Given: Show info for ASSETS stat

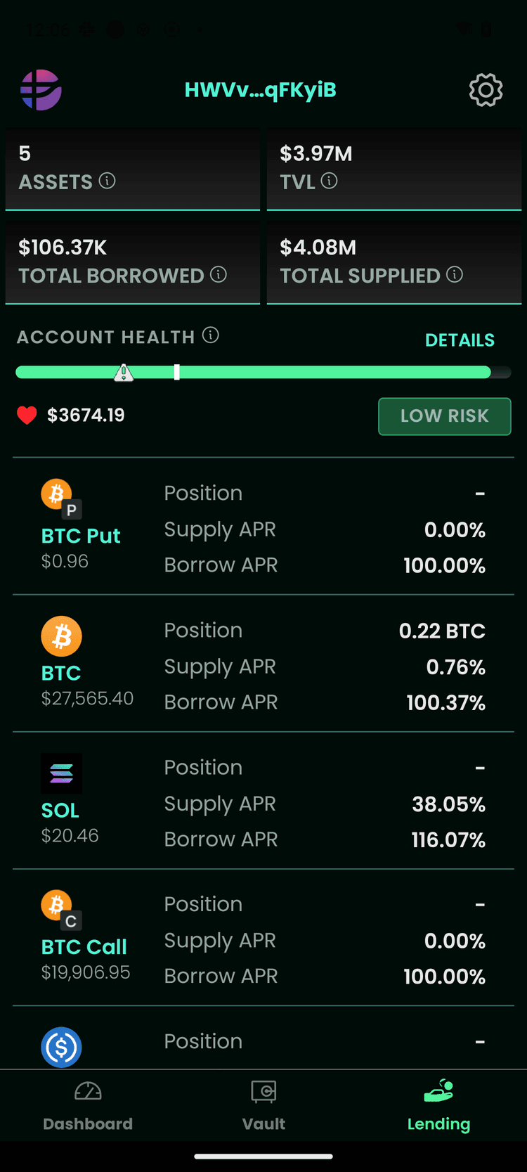Looking at the screenshot, I should (x=108, y=181).
